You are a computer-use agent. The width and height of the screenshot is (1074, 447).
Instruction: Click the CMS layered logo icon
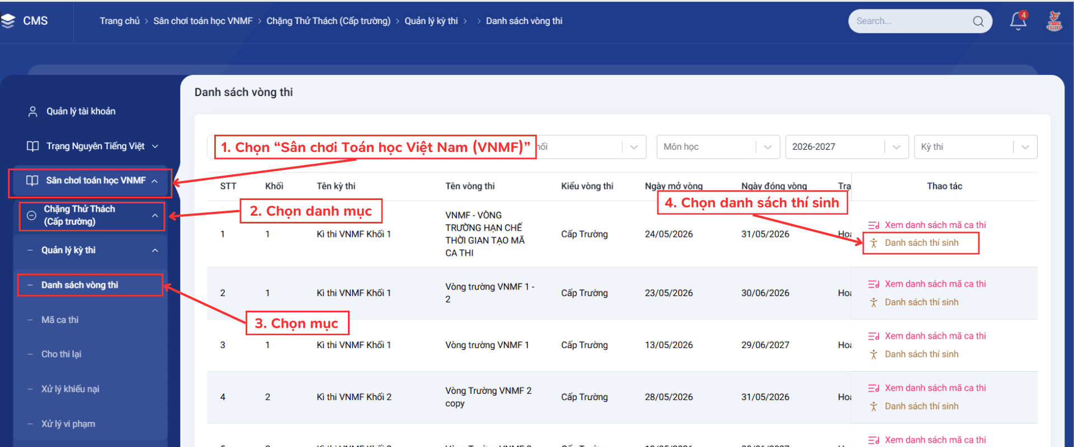(7, 21)
